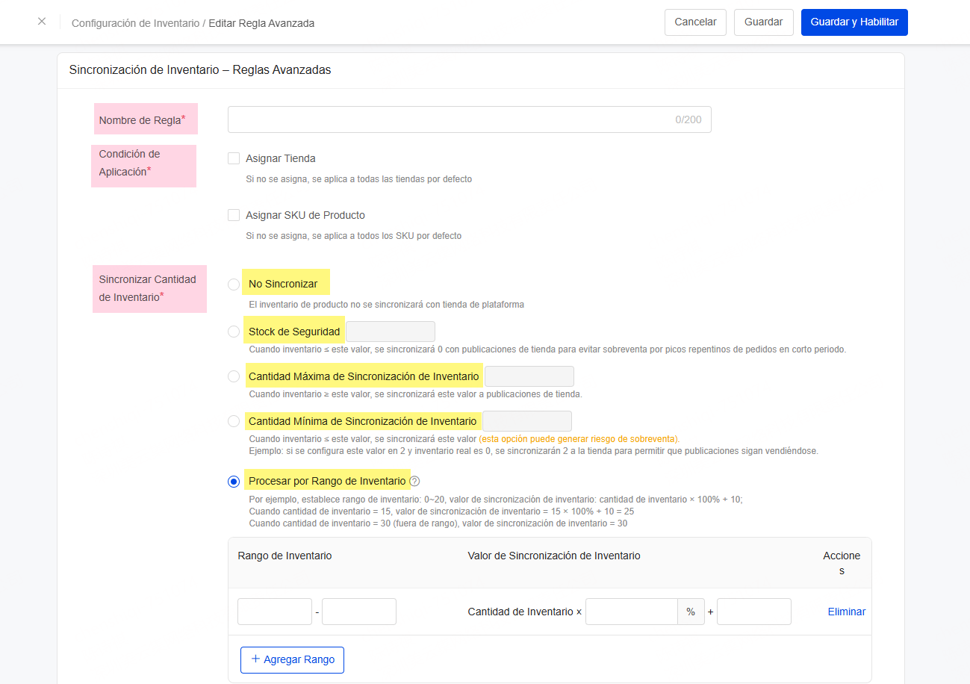Screen dimensions: 970x684
Task: Click the plus icon in Agregar Rango
Action: tap(255, 659)
